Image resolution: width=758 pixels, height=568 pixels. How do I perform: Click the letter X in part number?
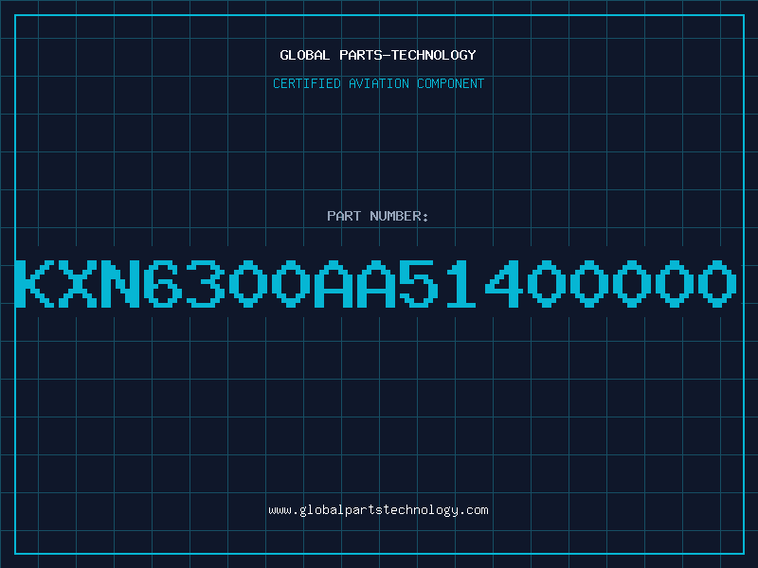coord(78,283)
